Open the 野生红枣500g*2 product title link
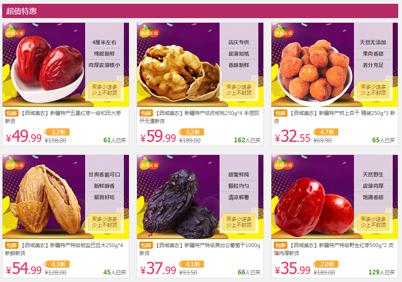The height and width of the screenshot is (282, 402). pyautogui.click(x=334, y=249)
